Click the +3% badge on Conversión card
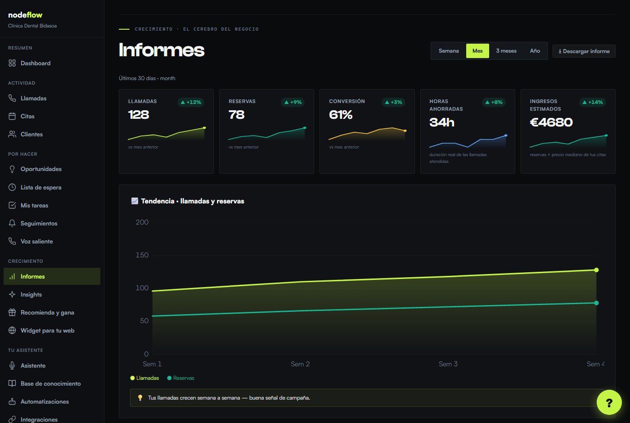This screenshot has height=423, width=630. click(393, 102)
